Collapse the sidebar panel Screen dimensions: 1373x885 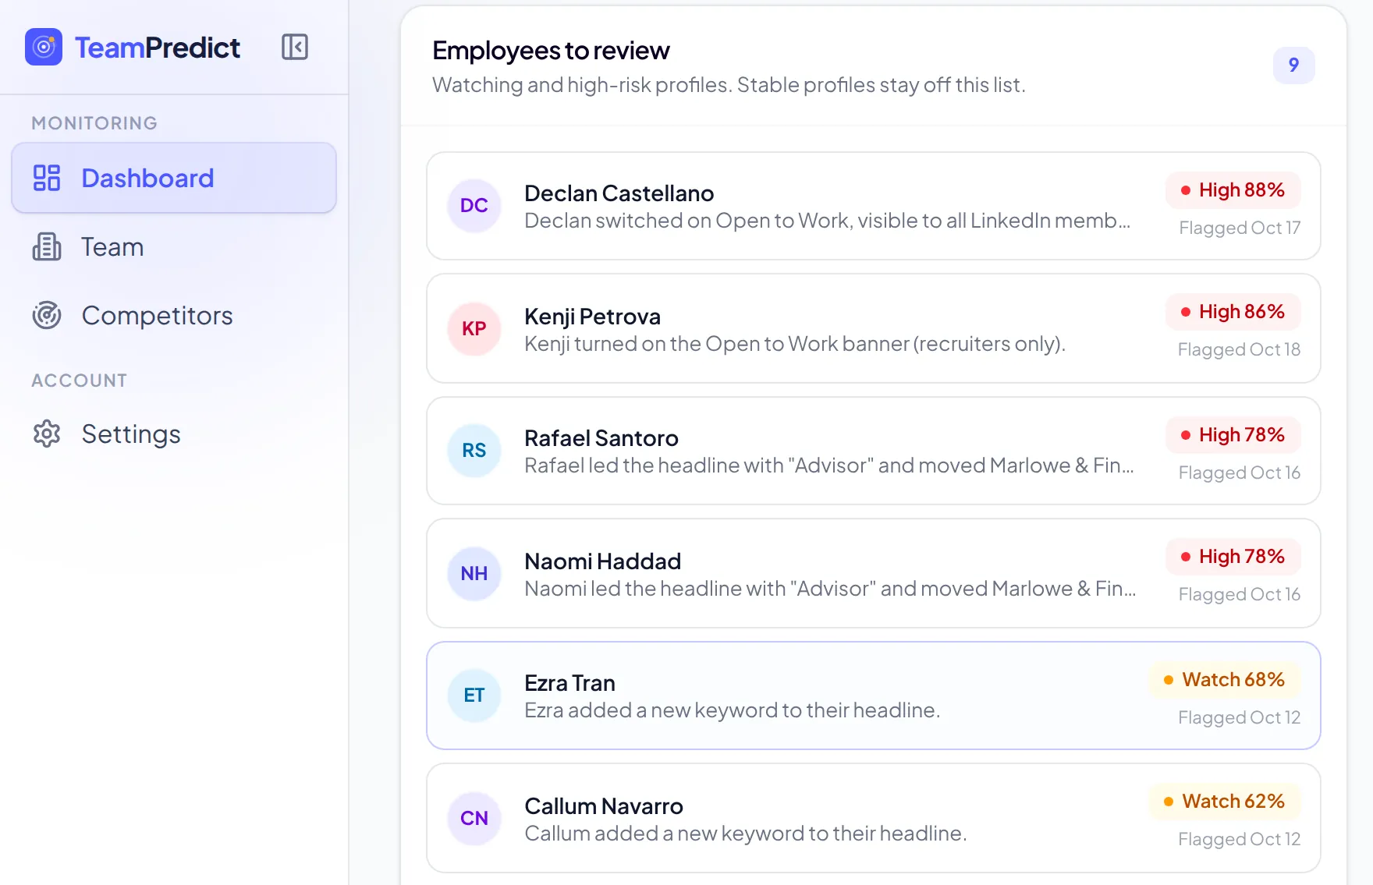[x=295, y=47]
